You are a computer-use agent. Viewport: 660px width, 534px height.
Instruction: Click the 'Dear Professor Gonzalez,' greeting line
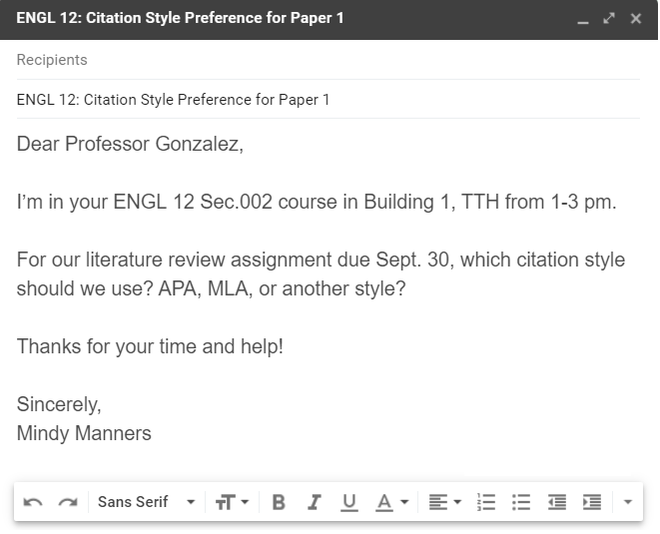click(x=130, y=144)
